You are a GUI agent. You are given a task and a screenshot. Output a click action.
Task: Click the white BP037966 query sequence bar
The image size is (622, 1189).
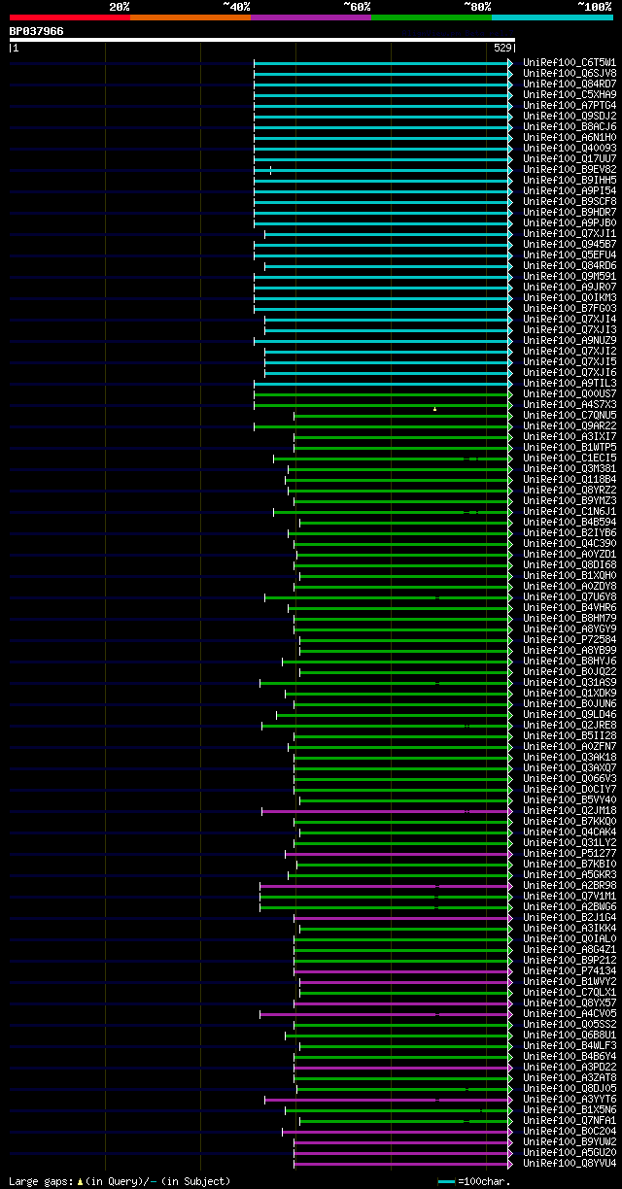pyautogui.click(x=262, y=40)
